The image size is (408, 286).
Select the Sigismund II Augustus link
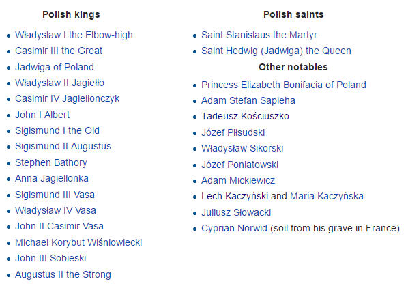(x=63, y=146)
